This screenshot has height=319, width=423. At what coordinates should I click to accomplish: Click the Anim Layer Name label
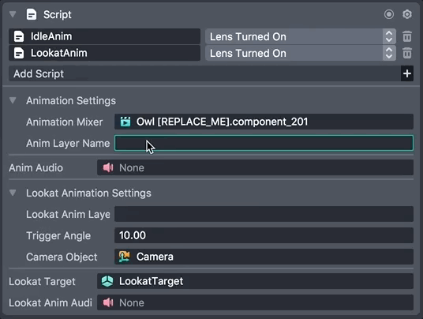pos(68,143)
